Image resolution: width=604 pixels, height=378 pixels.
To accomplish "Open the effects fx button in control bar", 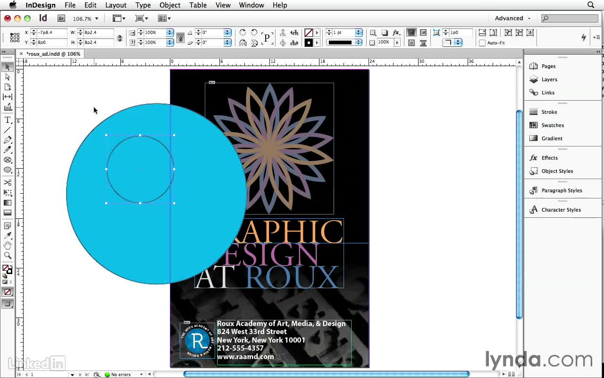I will 396,33.
